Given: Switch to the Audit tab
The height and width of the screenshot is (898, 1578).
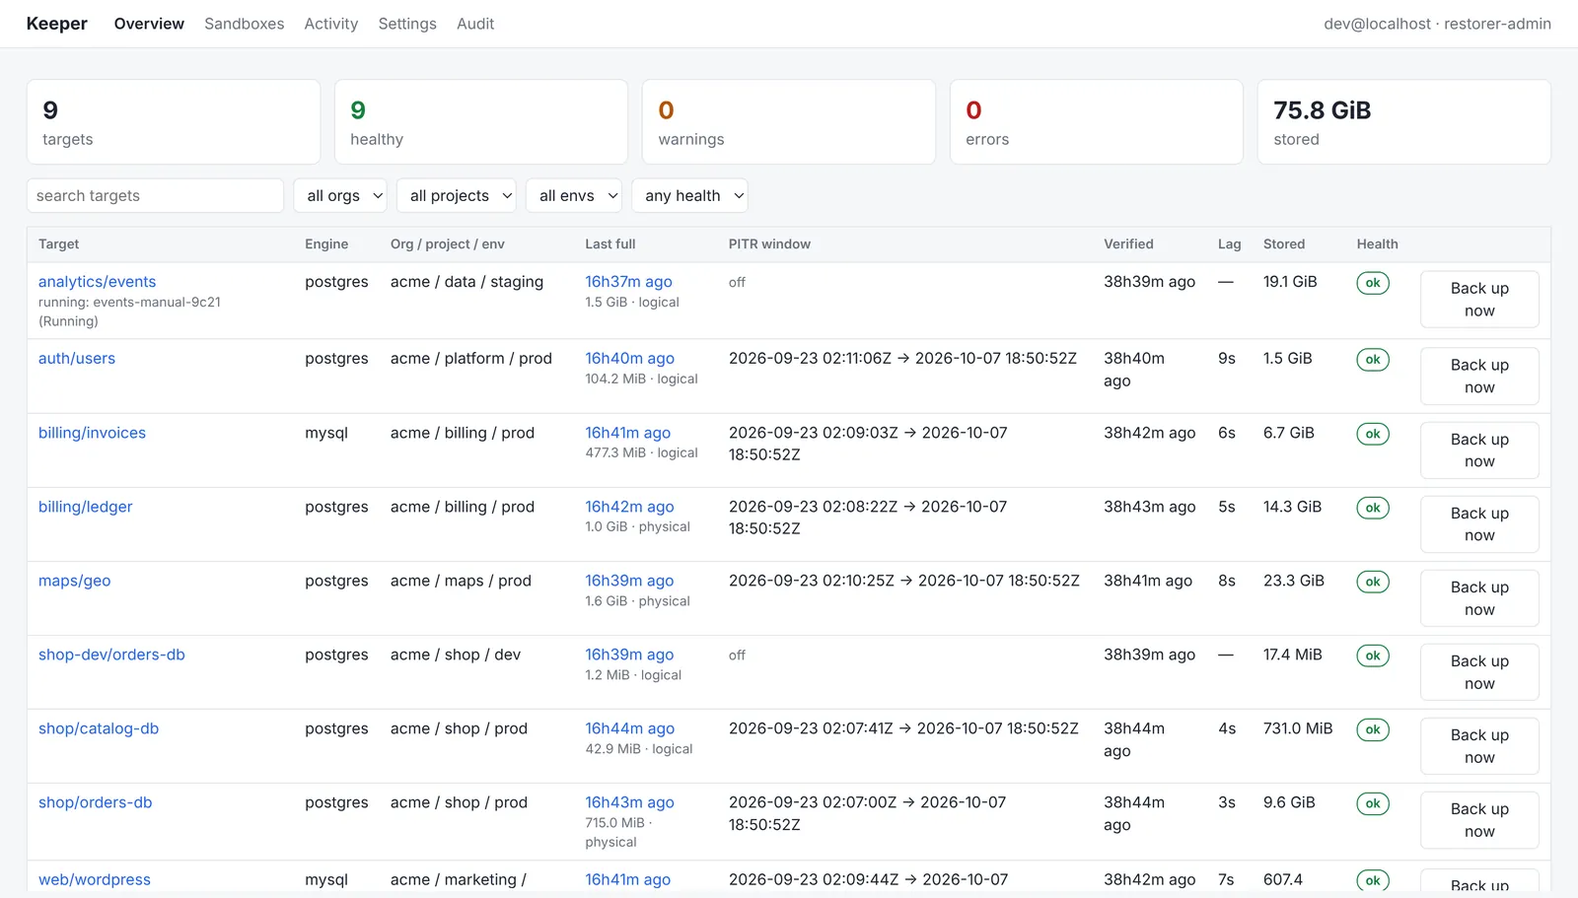Looking at the screenshot, I should tap(475, 24).
